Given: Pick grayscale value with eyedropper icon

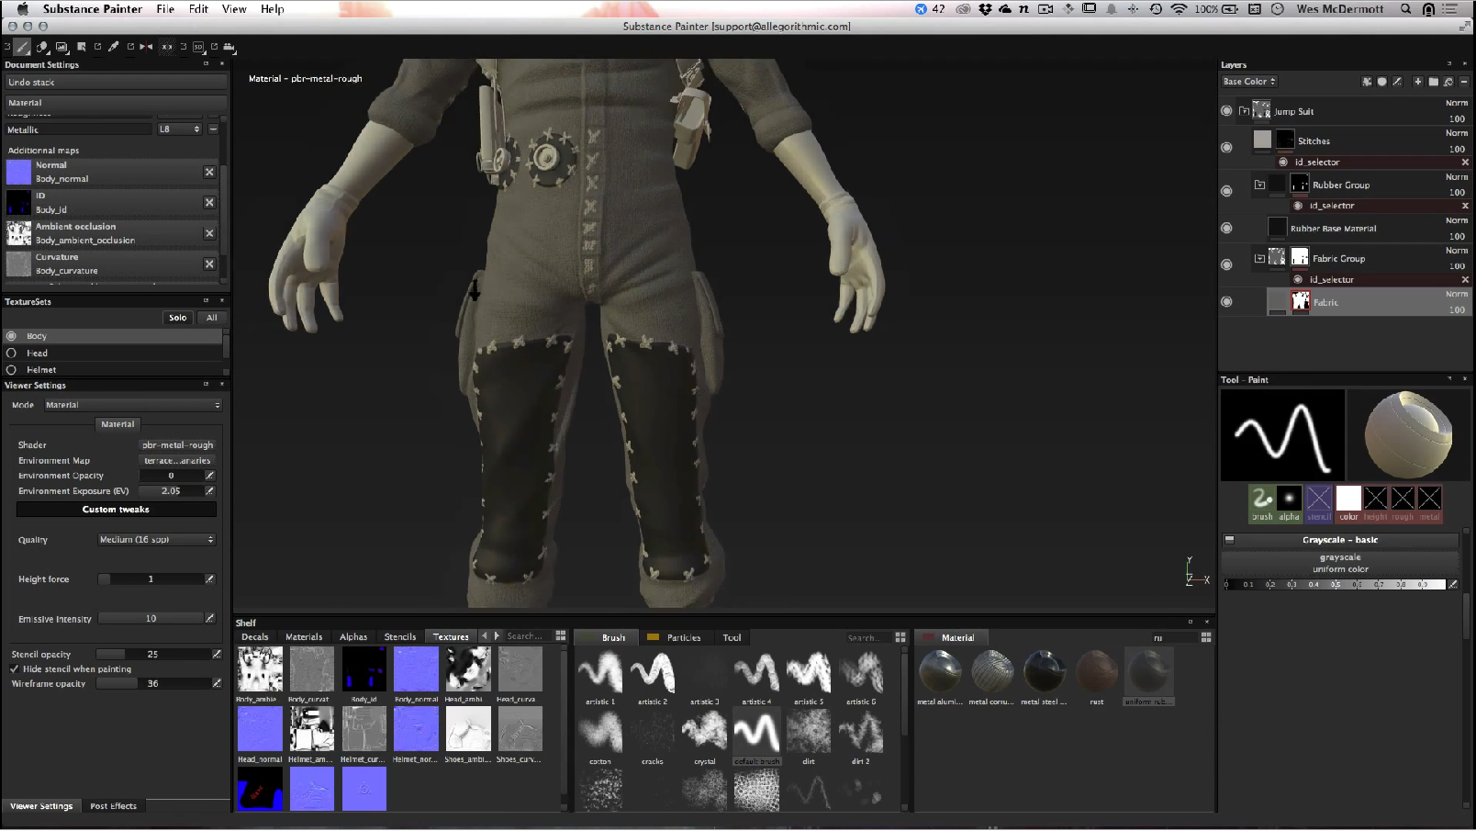Looking at the screenshot, I should (1453, 584).
